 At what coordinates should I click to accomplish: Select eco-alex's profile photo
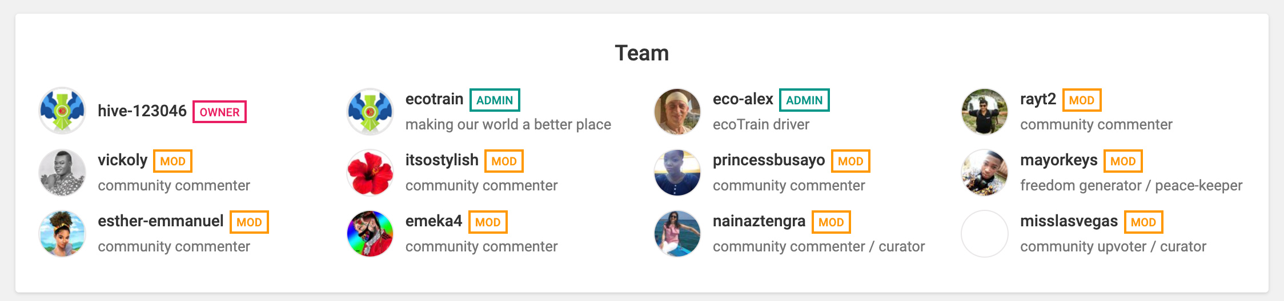tap(677, 111)
